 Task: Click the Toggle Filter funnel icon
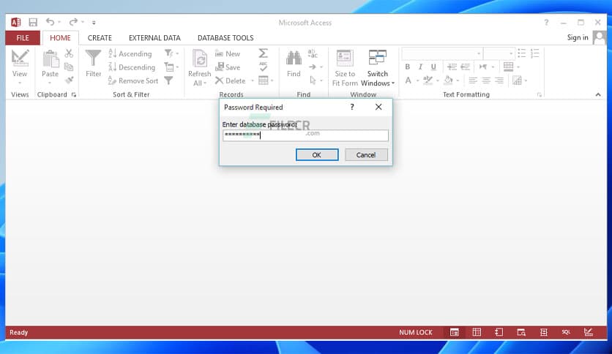click(x=168, y=80)
